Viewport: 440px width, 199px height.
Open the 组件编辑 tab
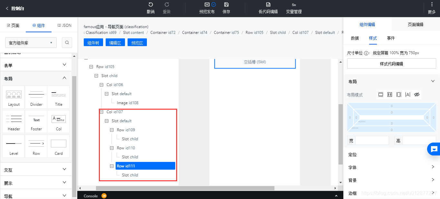[368, 25]
